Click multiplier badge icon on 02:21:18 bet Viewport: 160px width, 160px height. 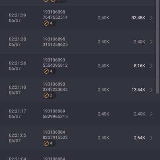46,95
